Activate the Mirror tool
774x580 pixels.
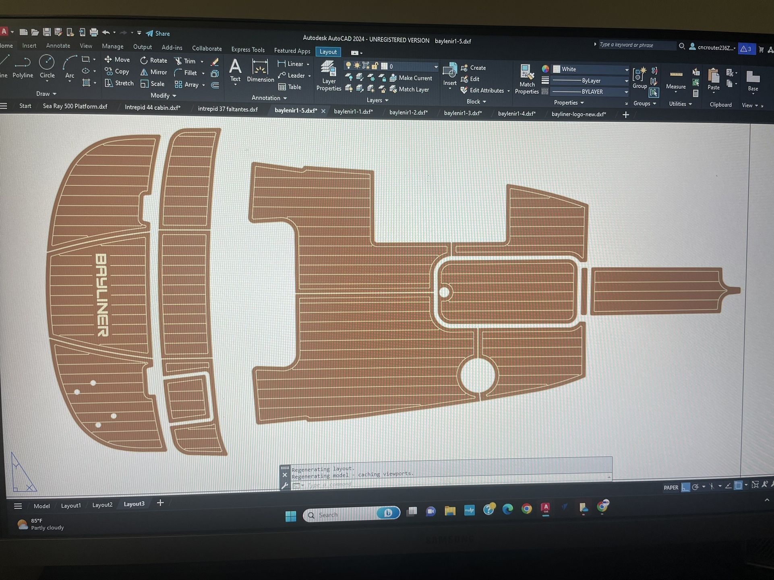click(153, 72)
